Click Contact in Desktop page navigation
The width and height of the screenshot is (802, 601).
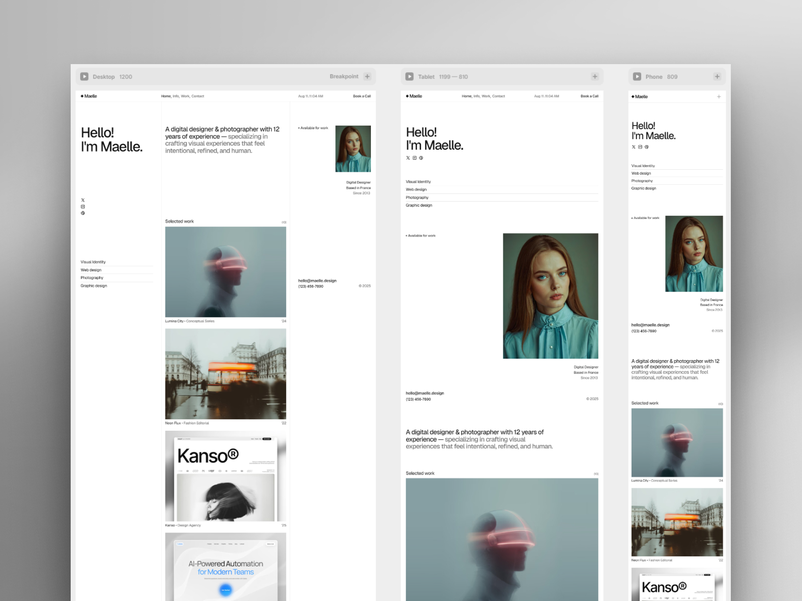click(x=197, y=96)
